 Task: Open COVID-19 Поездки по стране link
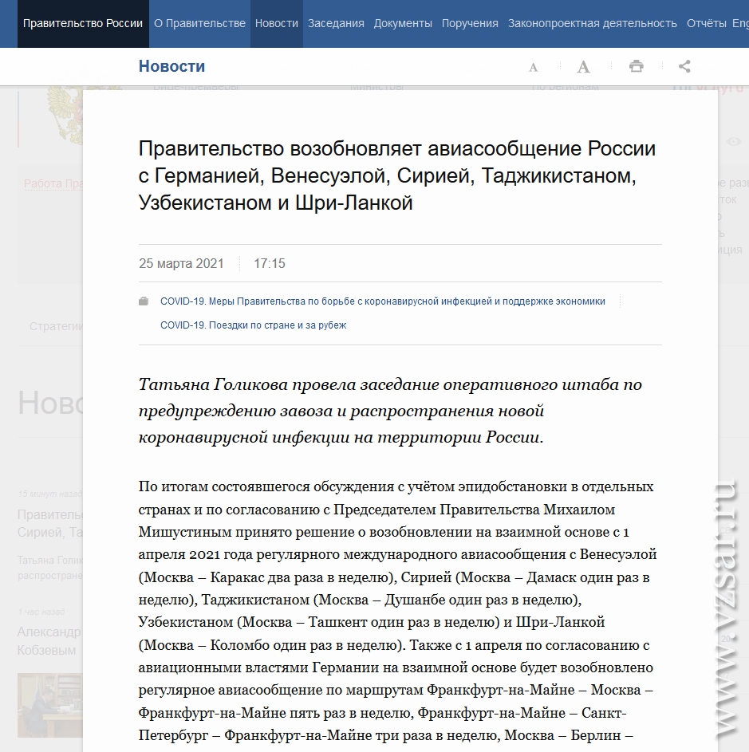tap(254, 325)
